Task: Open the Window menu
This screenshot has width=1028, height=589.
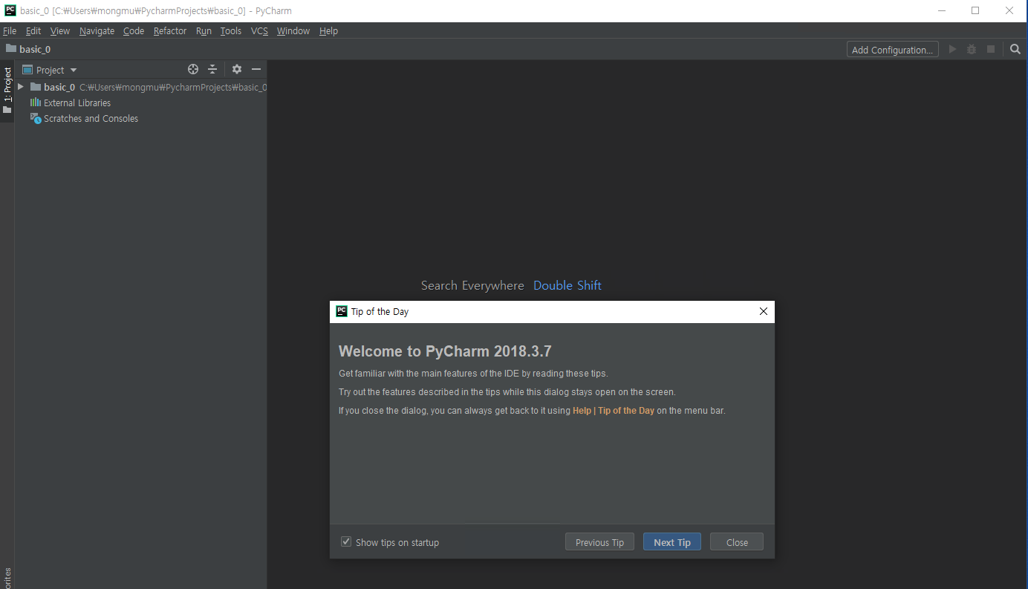Action: coord(293,30)
